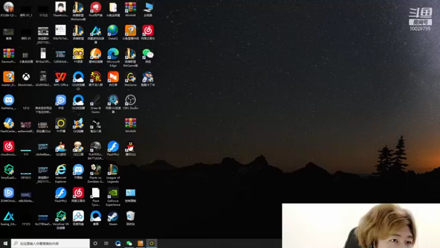Open Task View on the taskbar
The image size is (440, 248).
click(x=106, y=244)
